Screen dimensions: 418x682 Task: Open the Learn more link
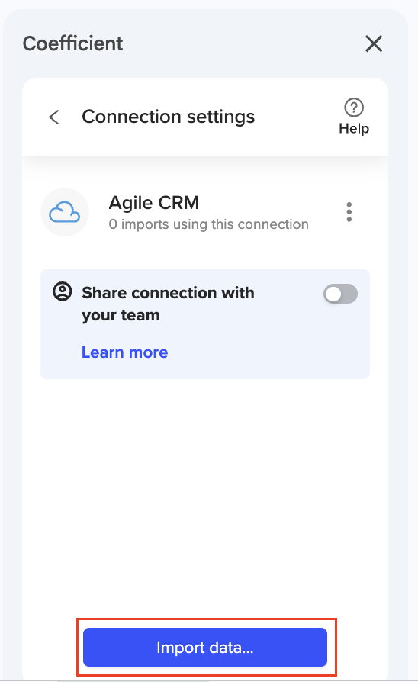point(125,352)
